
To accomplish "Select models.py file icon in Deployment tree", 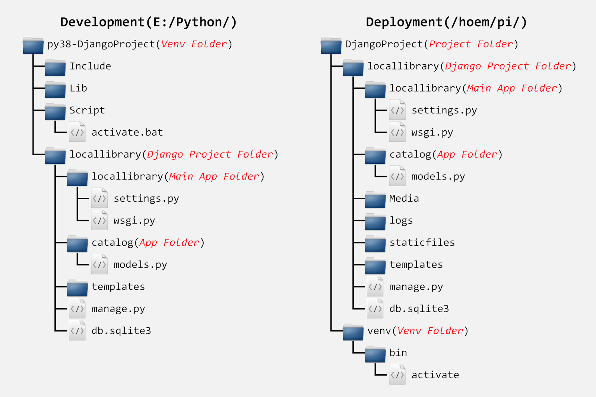I will (397, 176).
